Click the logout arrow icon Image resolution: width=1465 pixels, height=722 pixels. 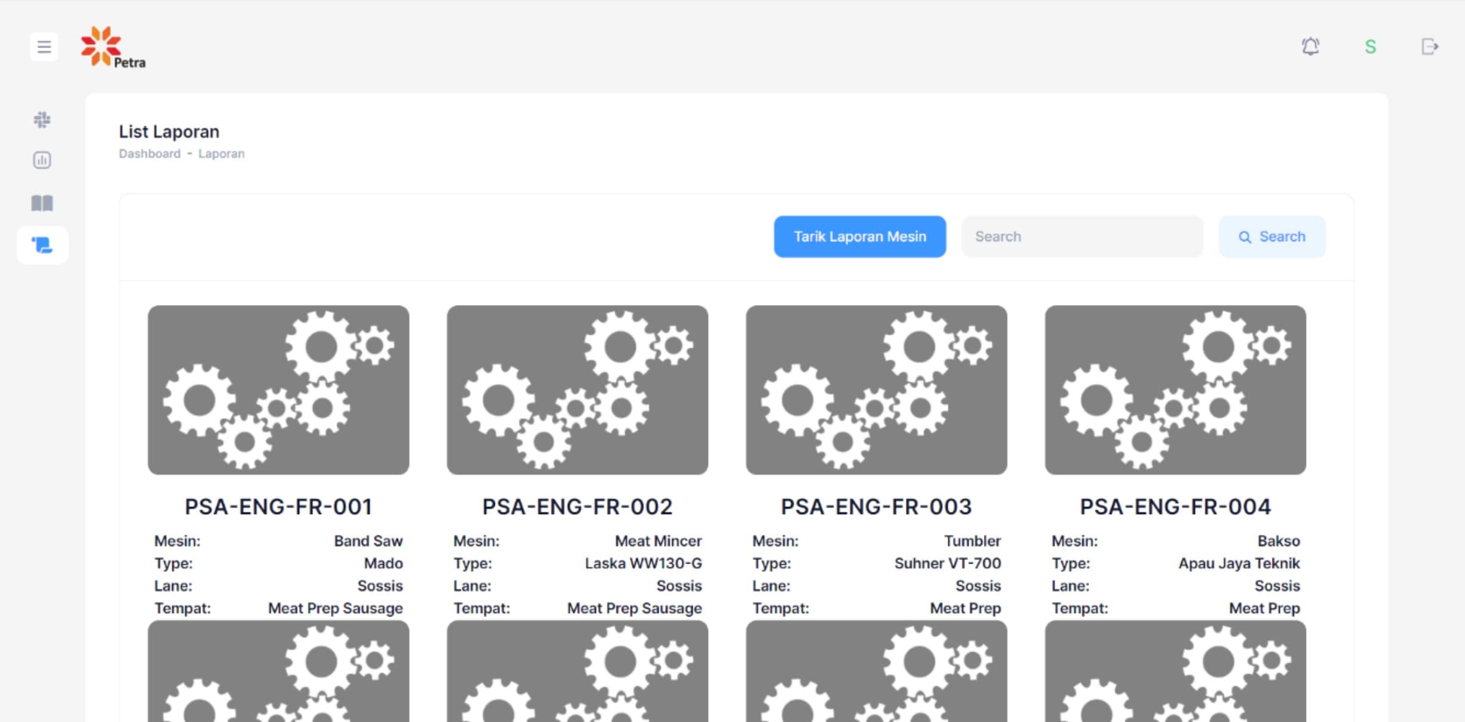click(x=1430, y=46)
